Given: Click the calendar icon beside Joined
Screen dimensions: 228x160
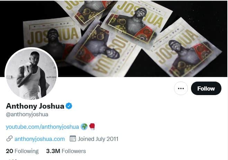Looking at the screenshot, I should [73, 138].
